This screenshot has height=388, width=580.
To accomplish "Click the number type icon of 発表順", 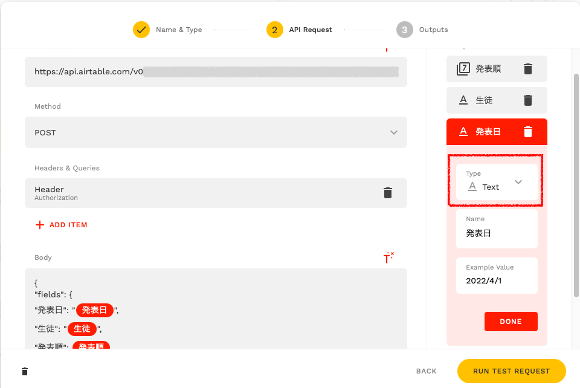I will point(463,69).
